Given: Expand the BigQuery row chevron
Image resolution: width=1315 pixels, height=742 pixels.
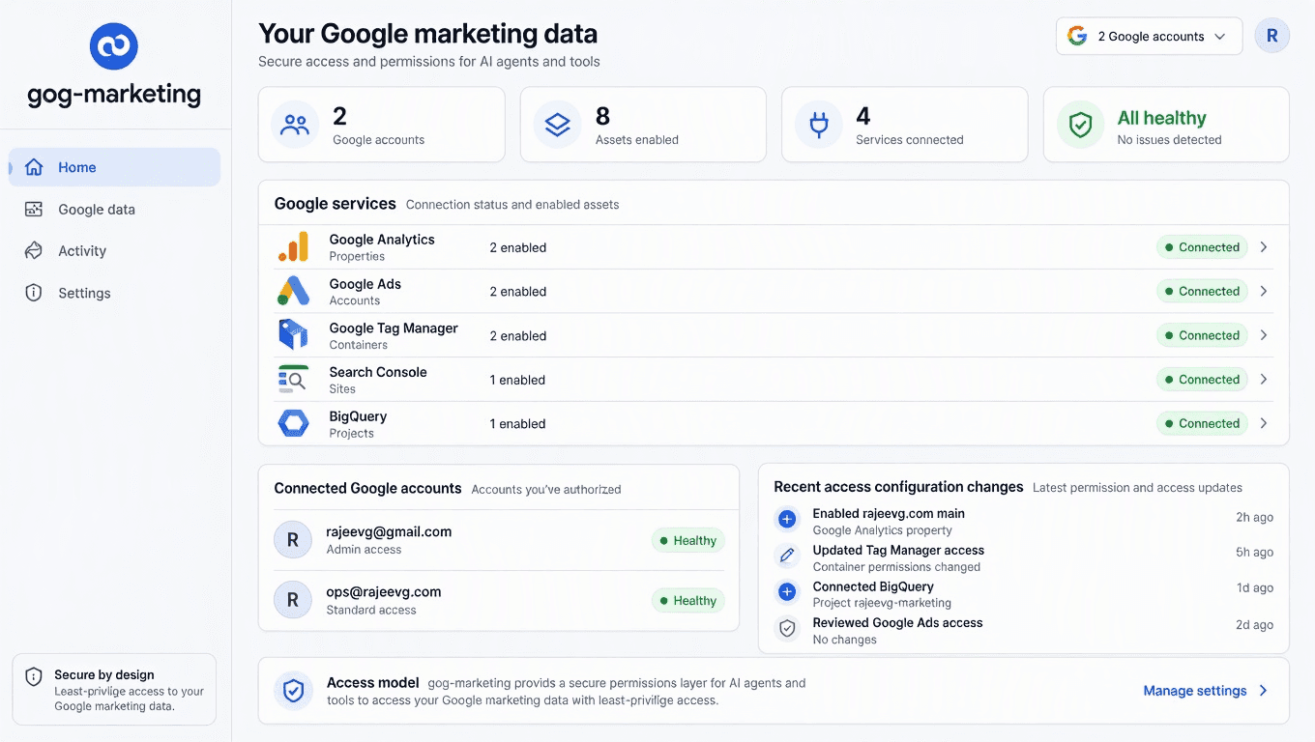Looking at the screenshot, I should click(1263, 423).
